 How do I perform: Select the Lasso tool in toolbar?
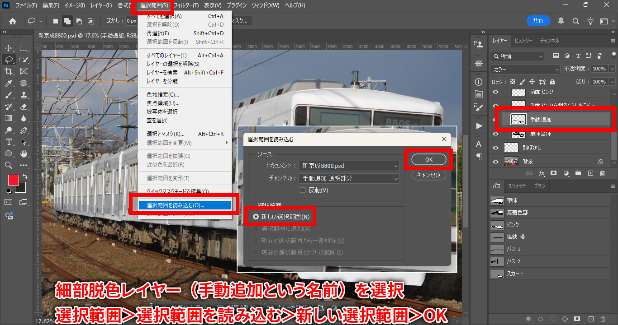click(9, 60)
